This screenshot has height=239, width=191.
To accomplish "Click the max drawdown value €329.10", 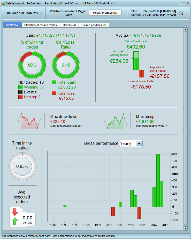I will (58, 122).
